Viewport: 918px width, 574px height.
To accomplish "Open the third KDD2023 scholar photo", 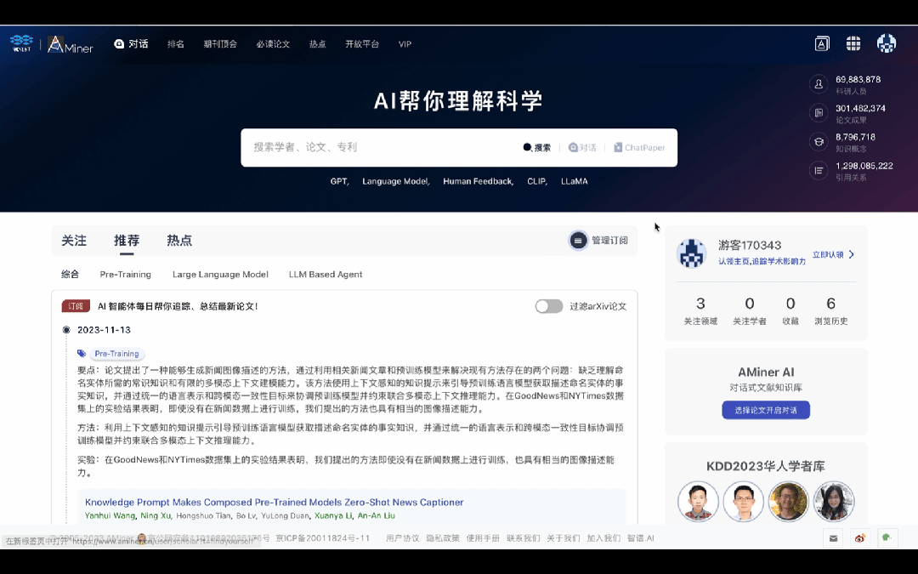I will point(788,502).
